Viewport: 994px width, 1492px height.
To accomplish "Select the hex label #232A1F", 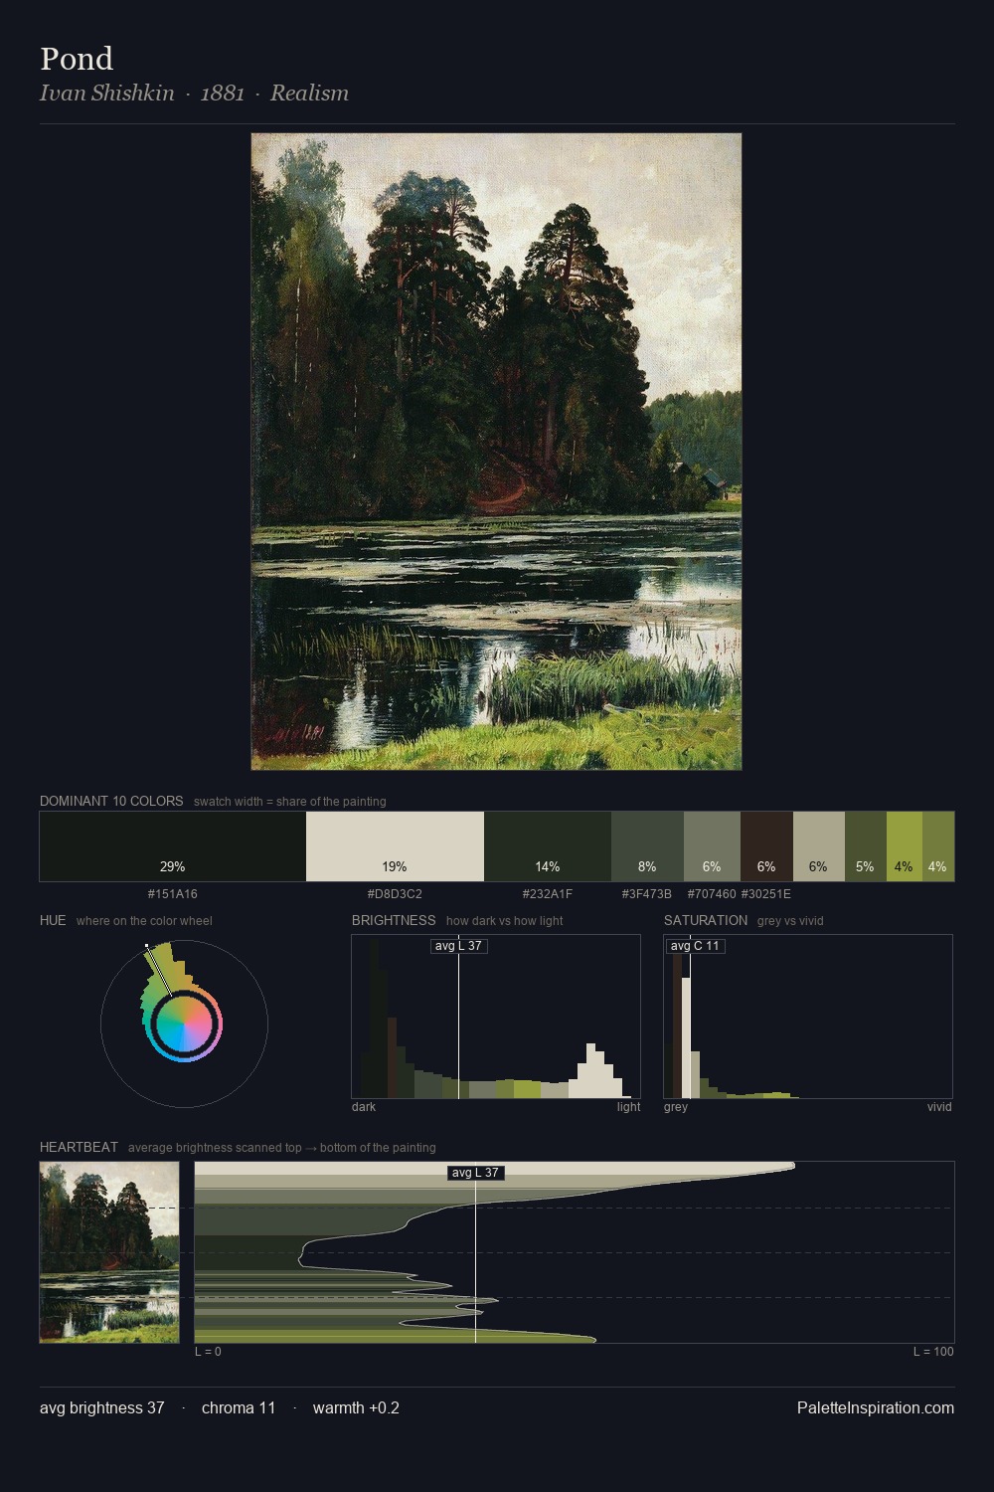I will coord(548,894).
